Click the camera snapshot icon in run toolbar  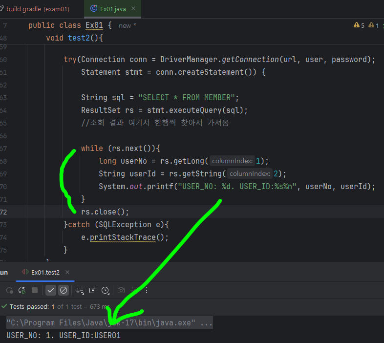coord(121,291)
